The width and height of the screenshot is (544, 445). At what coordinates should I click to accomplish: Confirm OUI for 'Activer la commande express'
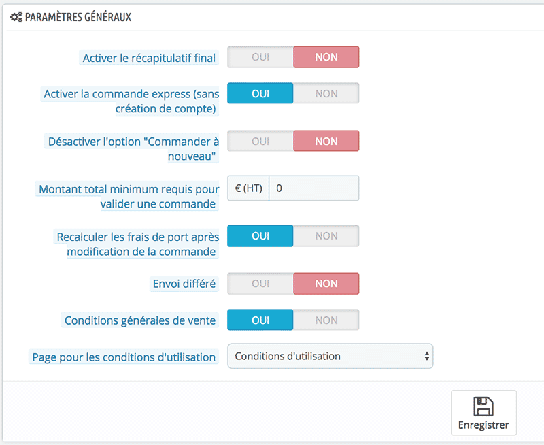pos(260,93)
